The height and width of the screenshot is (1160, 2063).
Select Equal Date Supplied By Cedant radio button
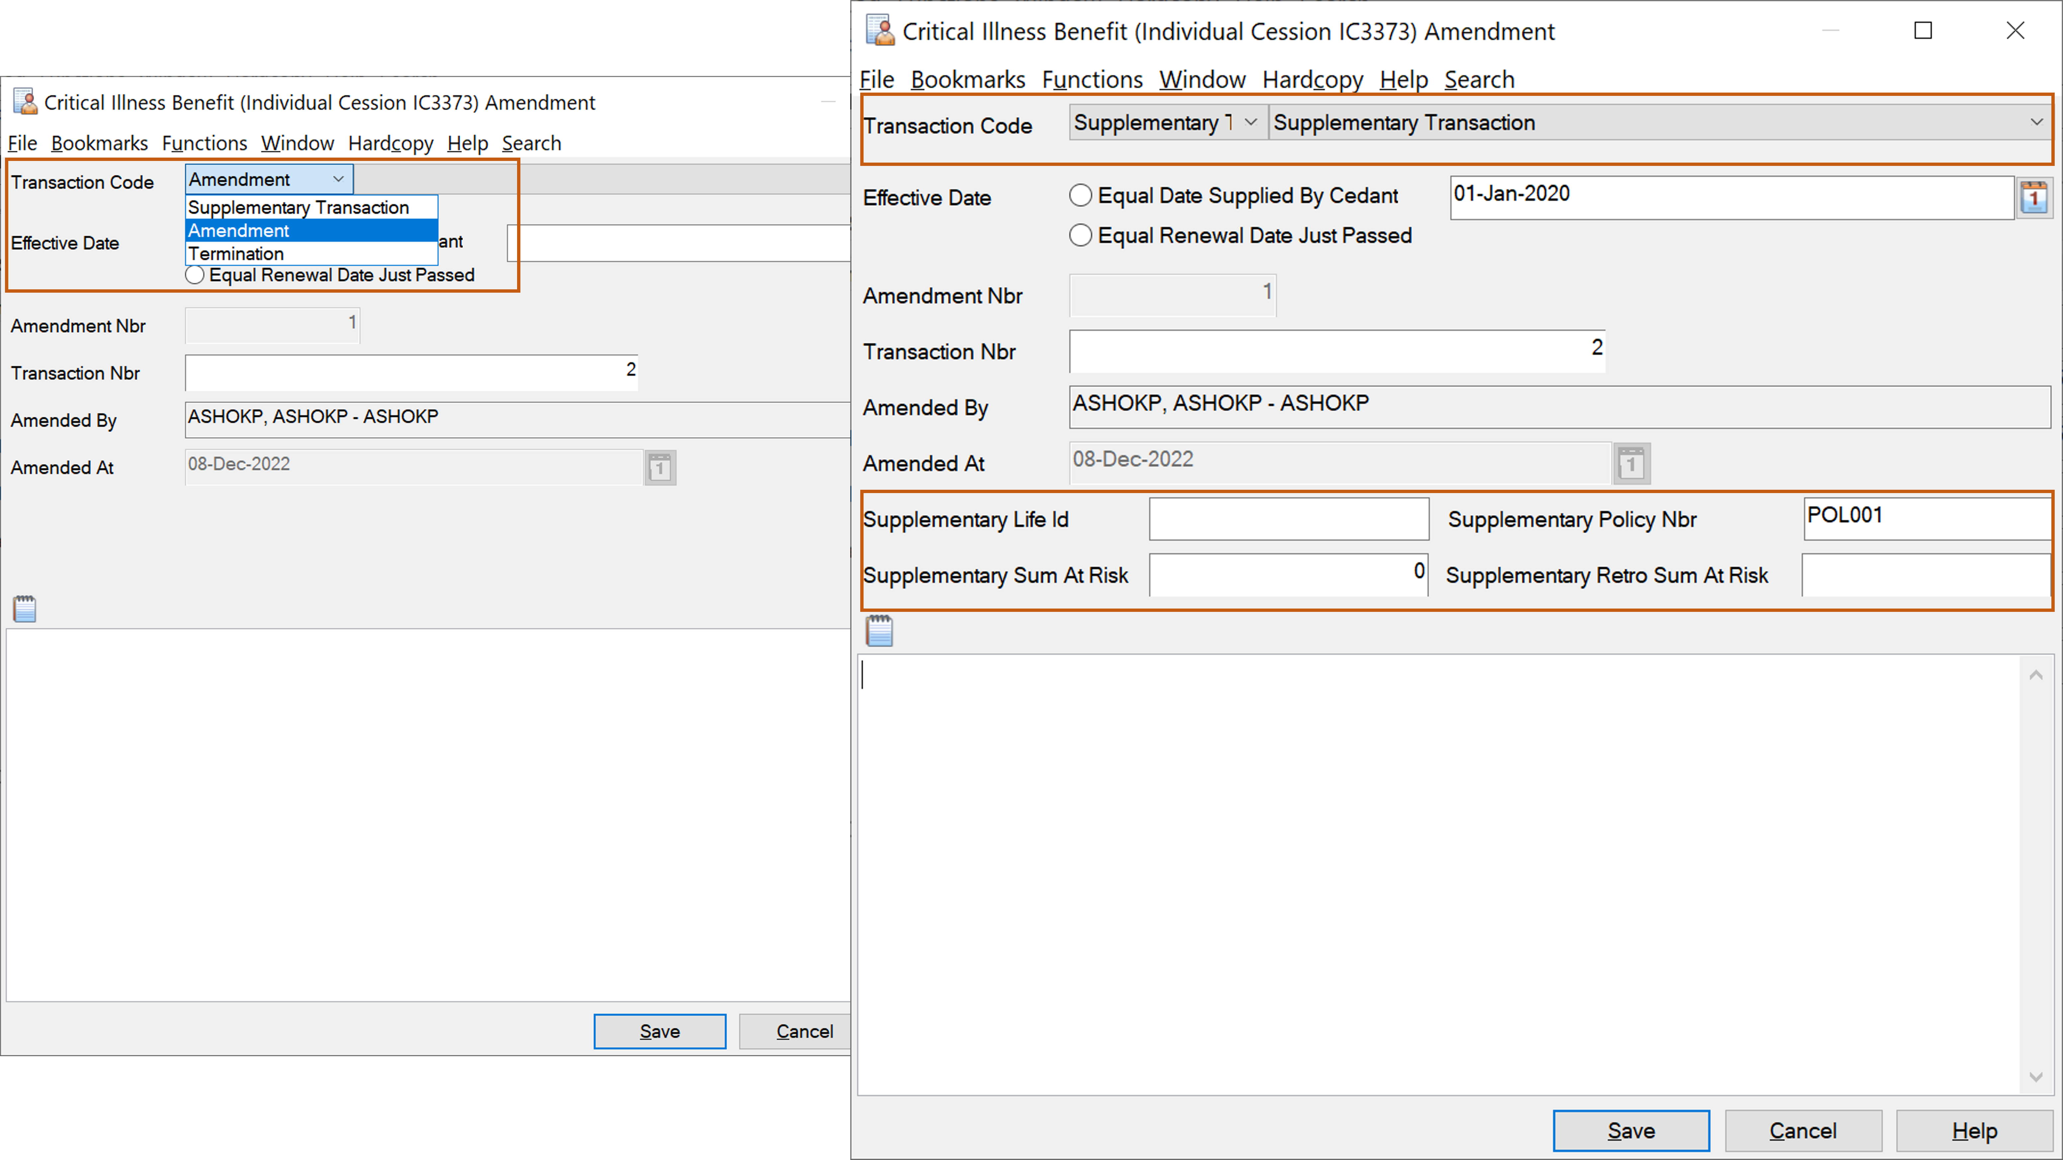[x=1080, y=195]
